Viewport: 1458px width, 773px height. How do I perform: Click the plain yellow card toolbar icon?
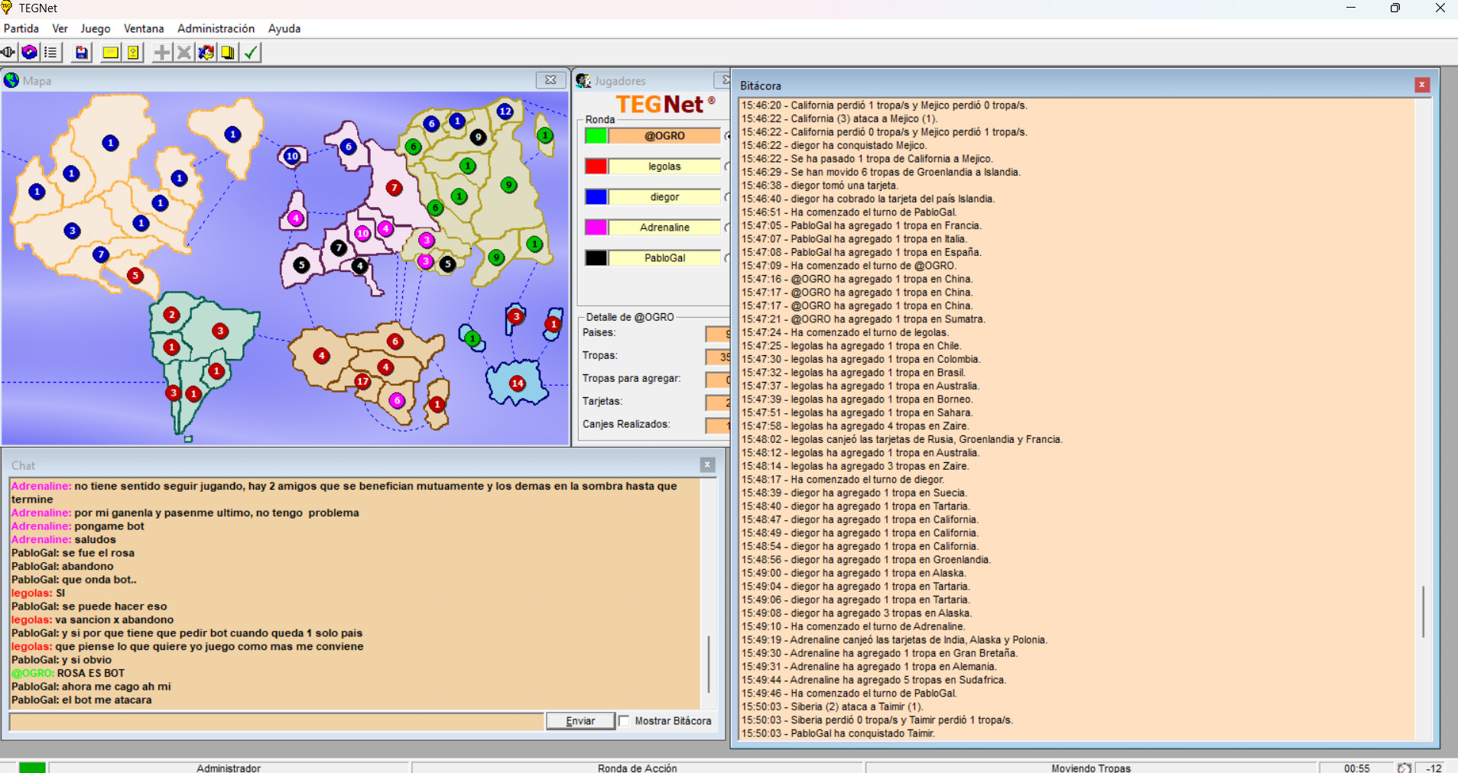[110, 53]
